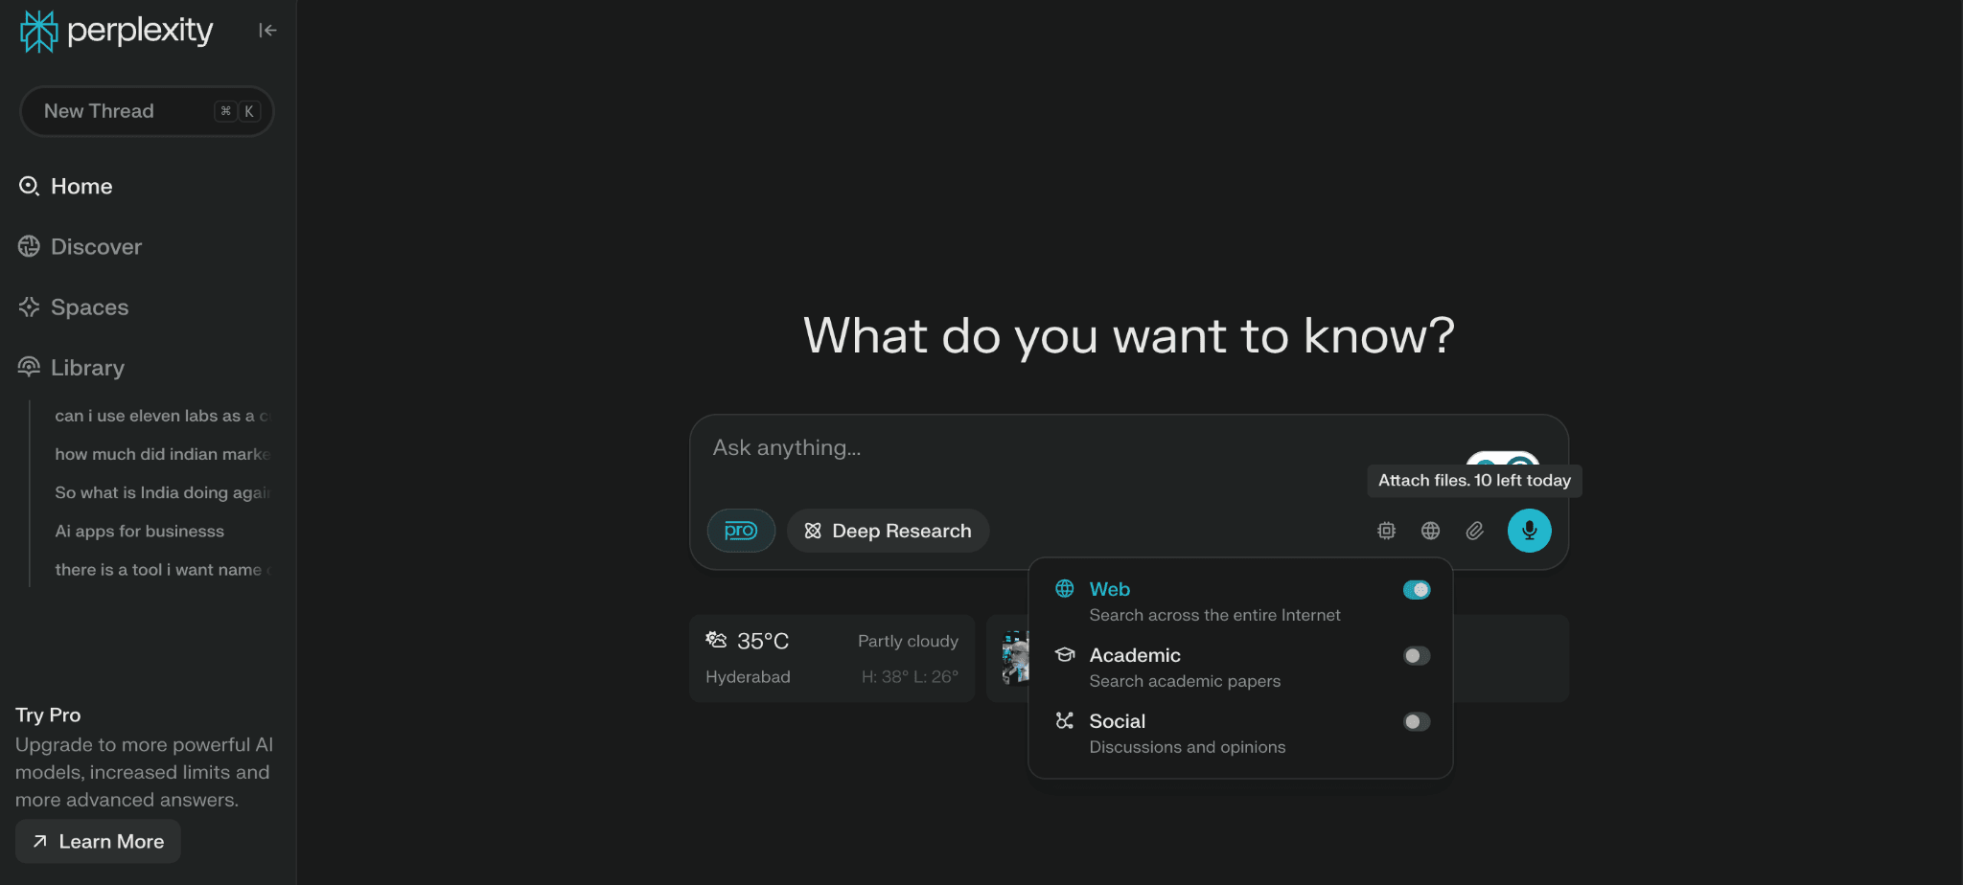Toggle the Pro mode selector

click(740, 530)
